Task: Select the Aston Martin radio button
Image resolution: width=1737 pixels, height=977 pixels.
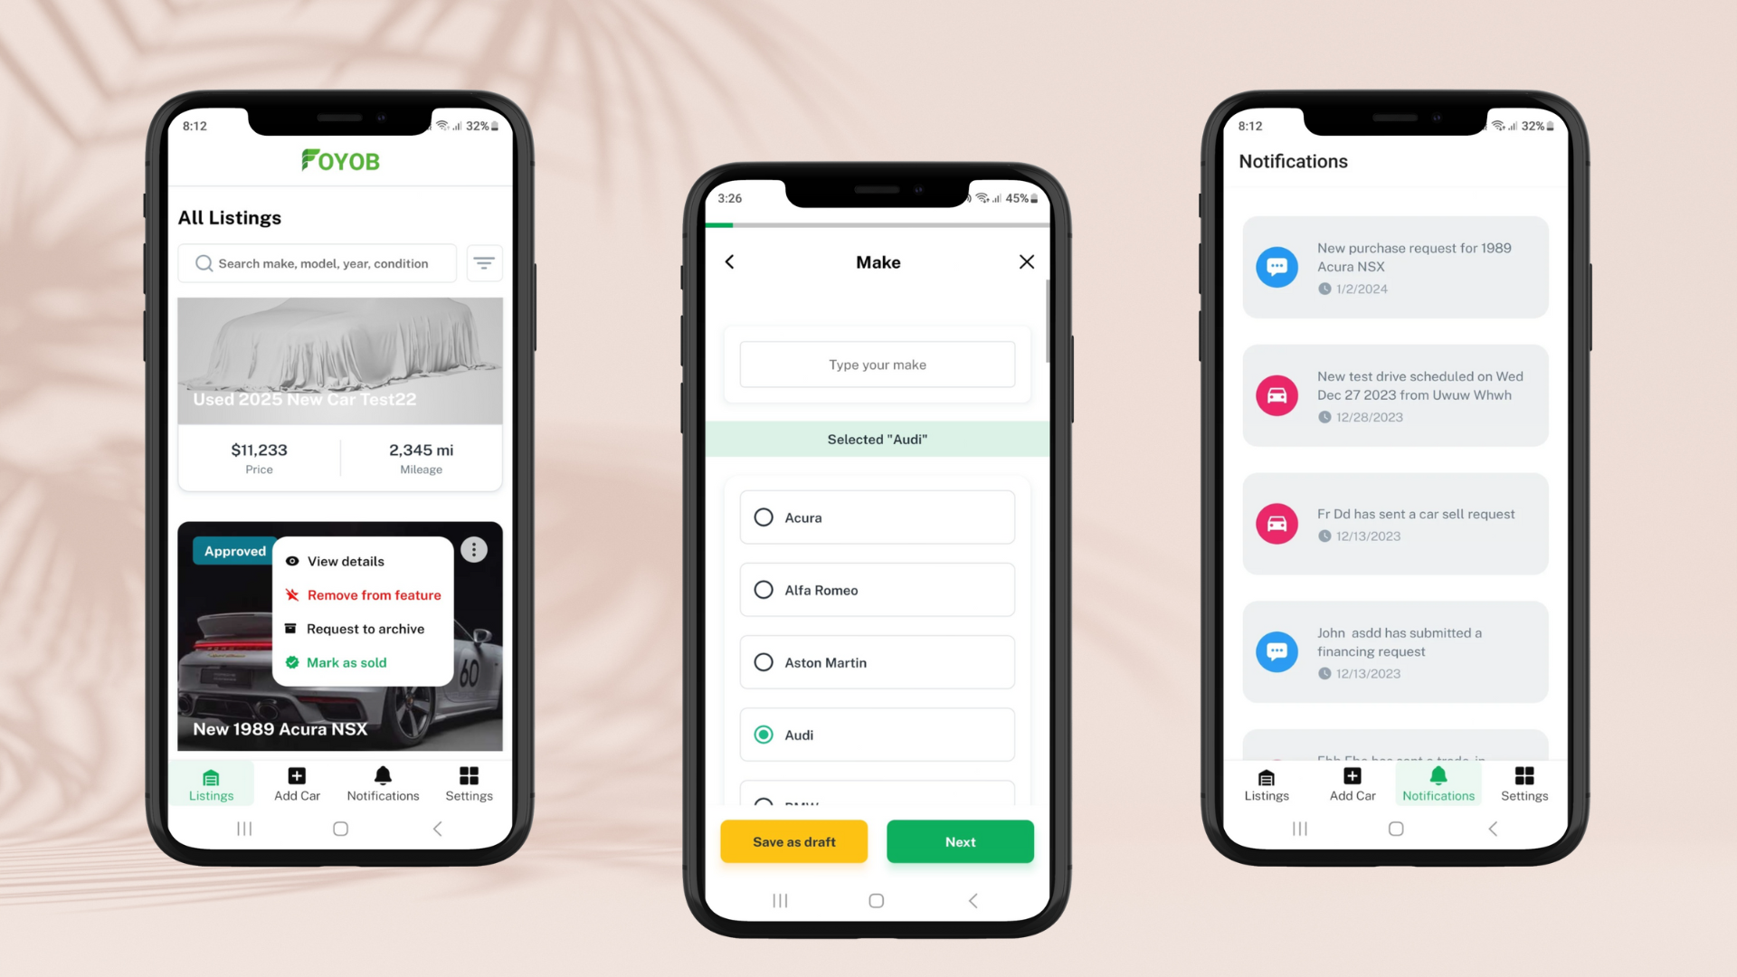Action: tap(763, 662)
